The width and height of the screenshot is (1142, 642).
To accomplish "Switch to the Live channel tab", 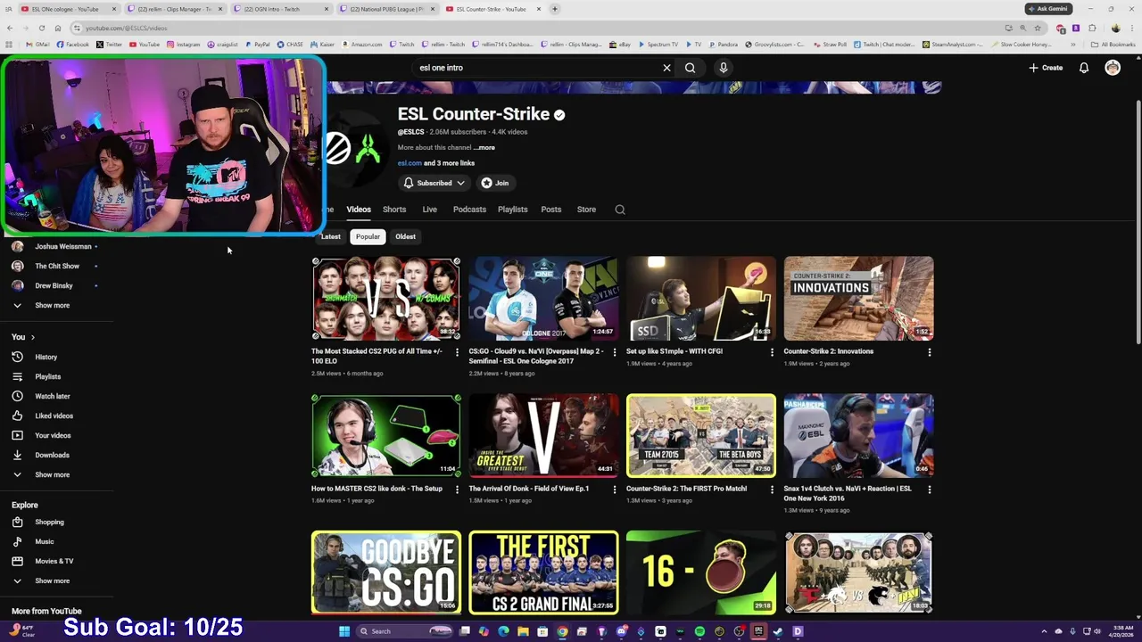I will (x=429, y=210).
